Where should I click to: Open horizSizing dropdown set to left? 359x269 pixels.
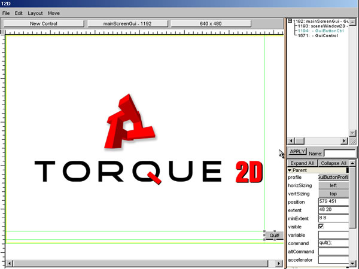(334, 185)
